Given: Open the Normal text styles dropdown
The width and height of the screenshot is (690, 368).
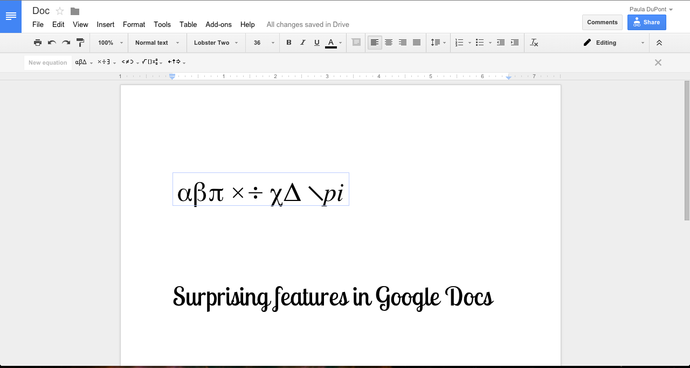Looking at the screenshot, I should click(157, 43).
